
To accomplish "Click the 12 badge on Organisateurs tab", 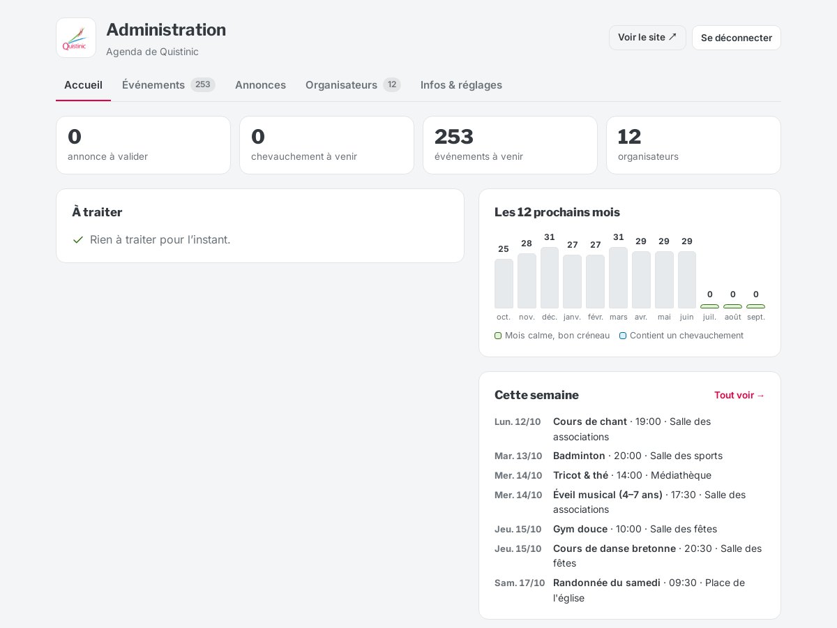I will point(392,84).
